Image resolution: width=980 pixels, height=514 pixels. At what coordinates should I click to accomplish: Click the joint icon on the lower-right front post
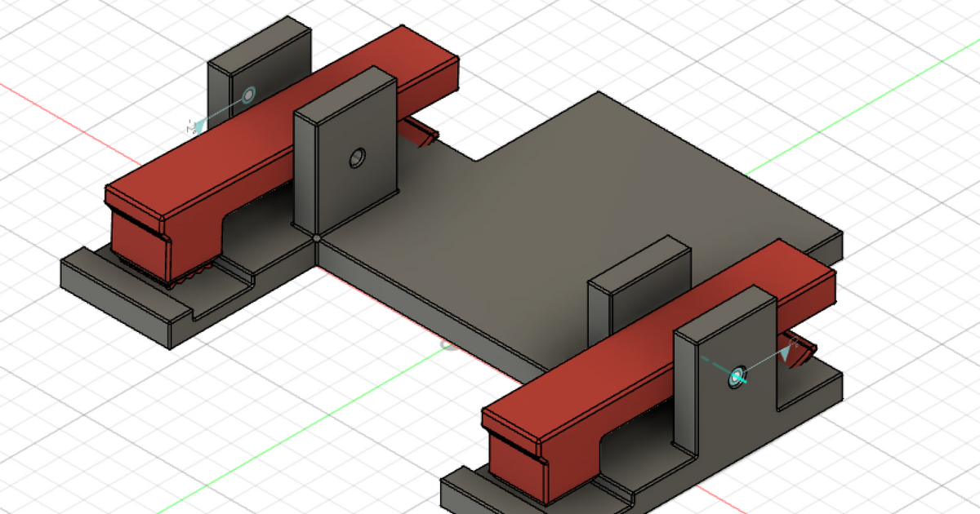click(737, 375)
